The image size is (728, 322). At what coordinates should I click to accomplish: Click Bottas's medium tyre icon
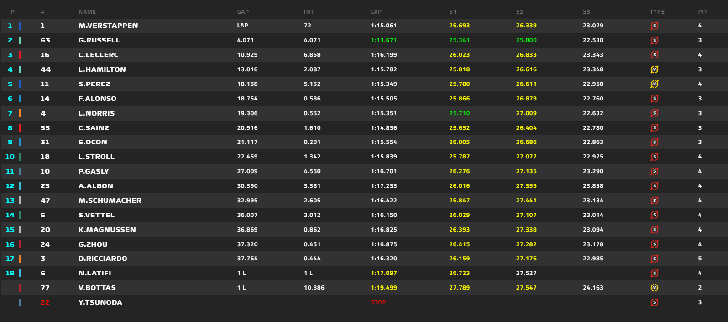[x=655, y=288]
